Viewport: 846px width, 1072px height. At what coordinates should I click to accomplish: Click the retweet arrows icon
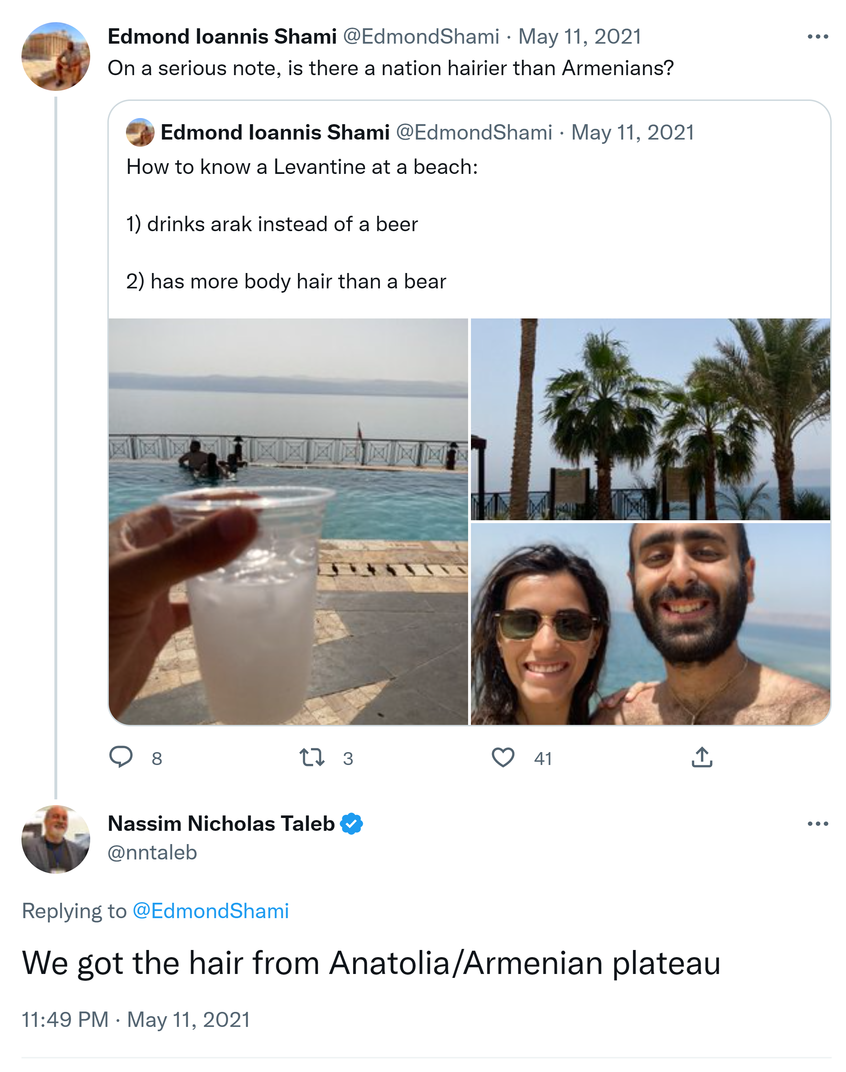[x=312, y=757]
